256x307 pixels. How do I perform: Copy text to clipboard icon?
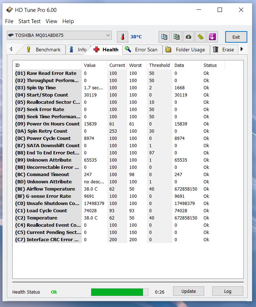164,37
